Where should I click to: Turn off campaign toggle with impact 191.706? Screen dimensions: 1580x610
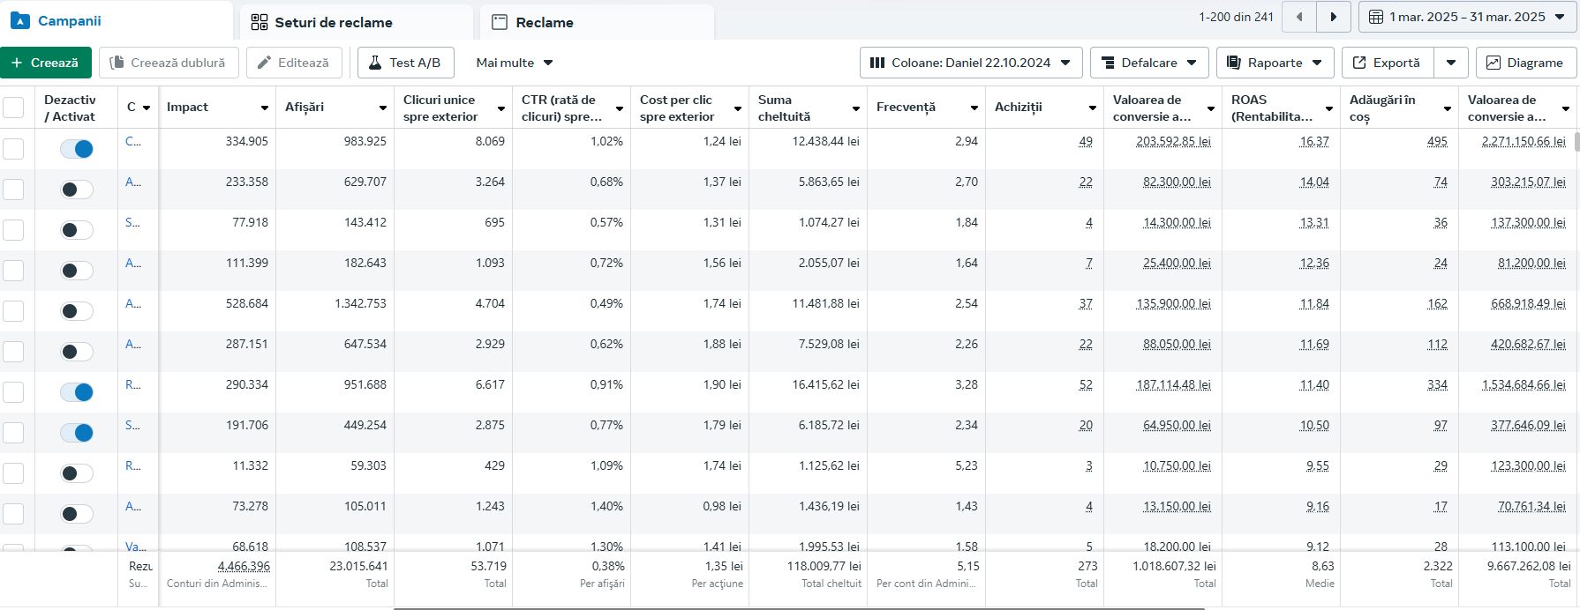(77, 433)
